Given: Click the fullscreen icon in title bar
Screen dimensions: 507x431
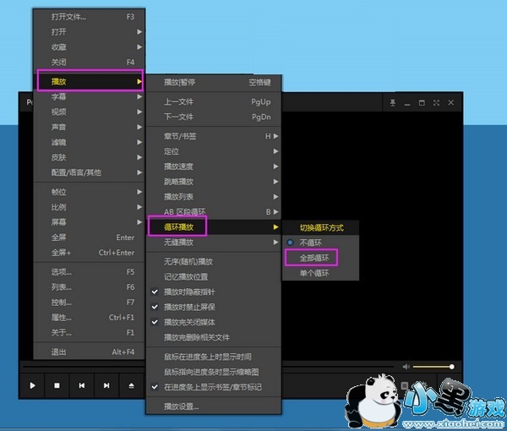Looking at the screenshot, I should [x=436, y=102].
